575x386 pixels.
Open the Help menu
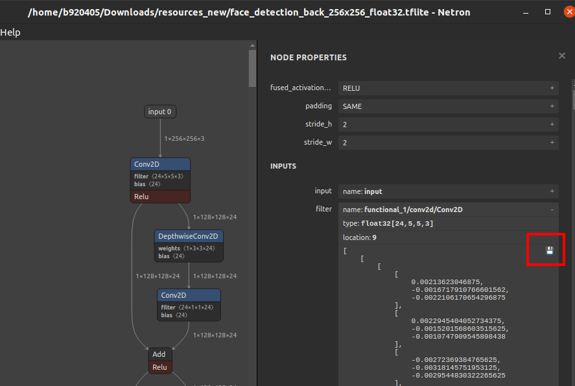tap(10, 32)
